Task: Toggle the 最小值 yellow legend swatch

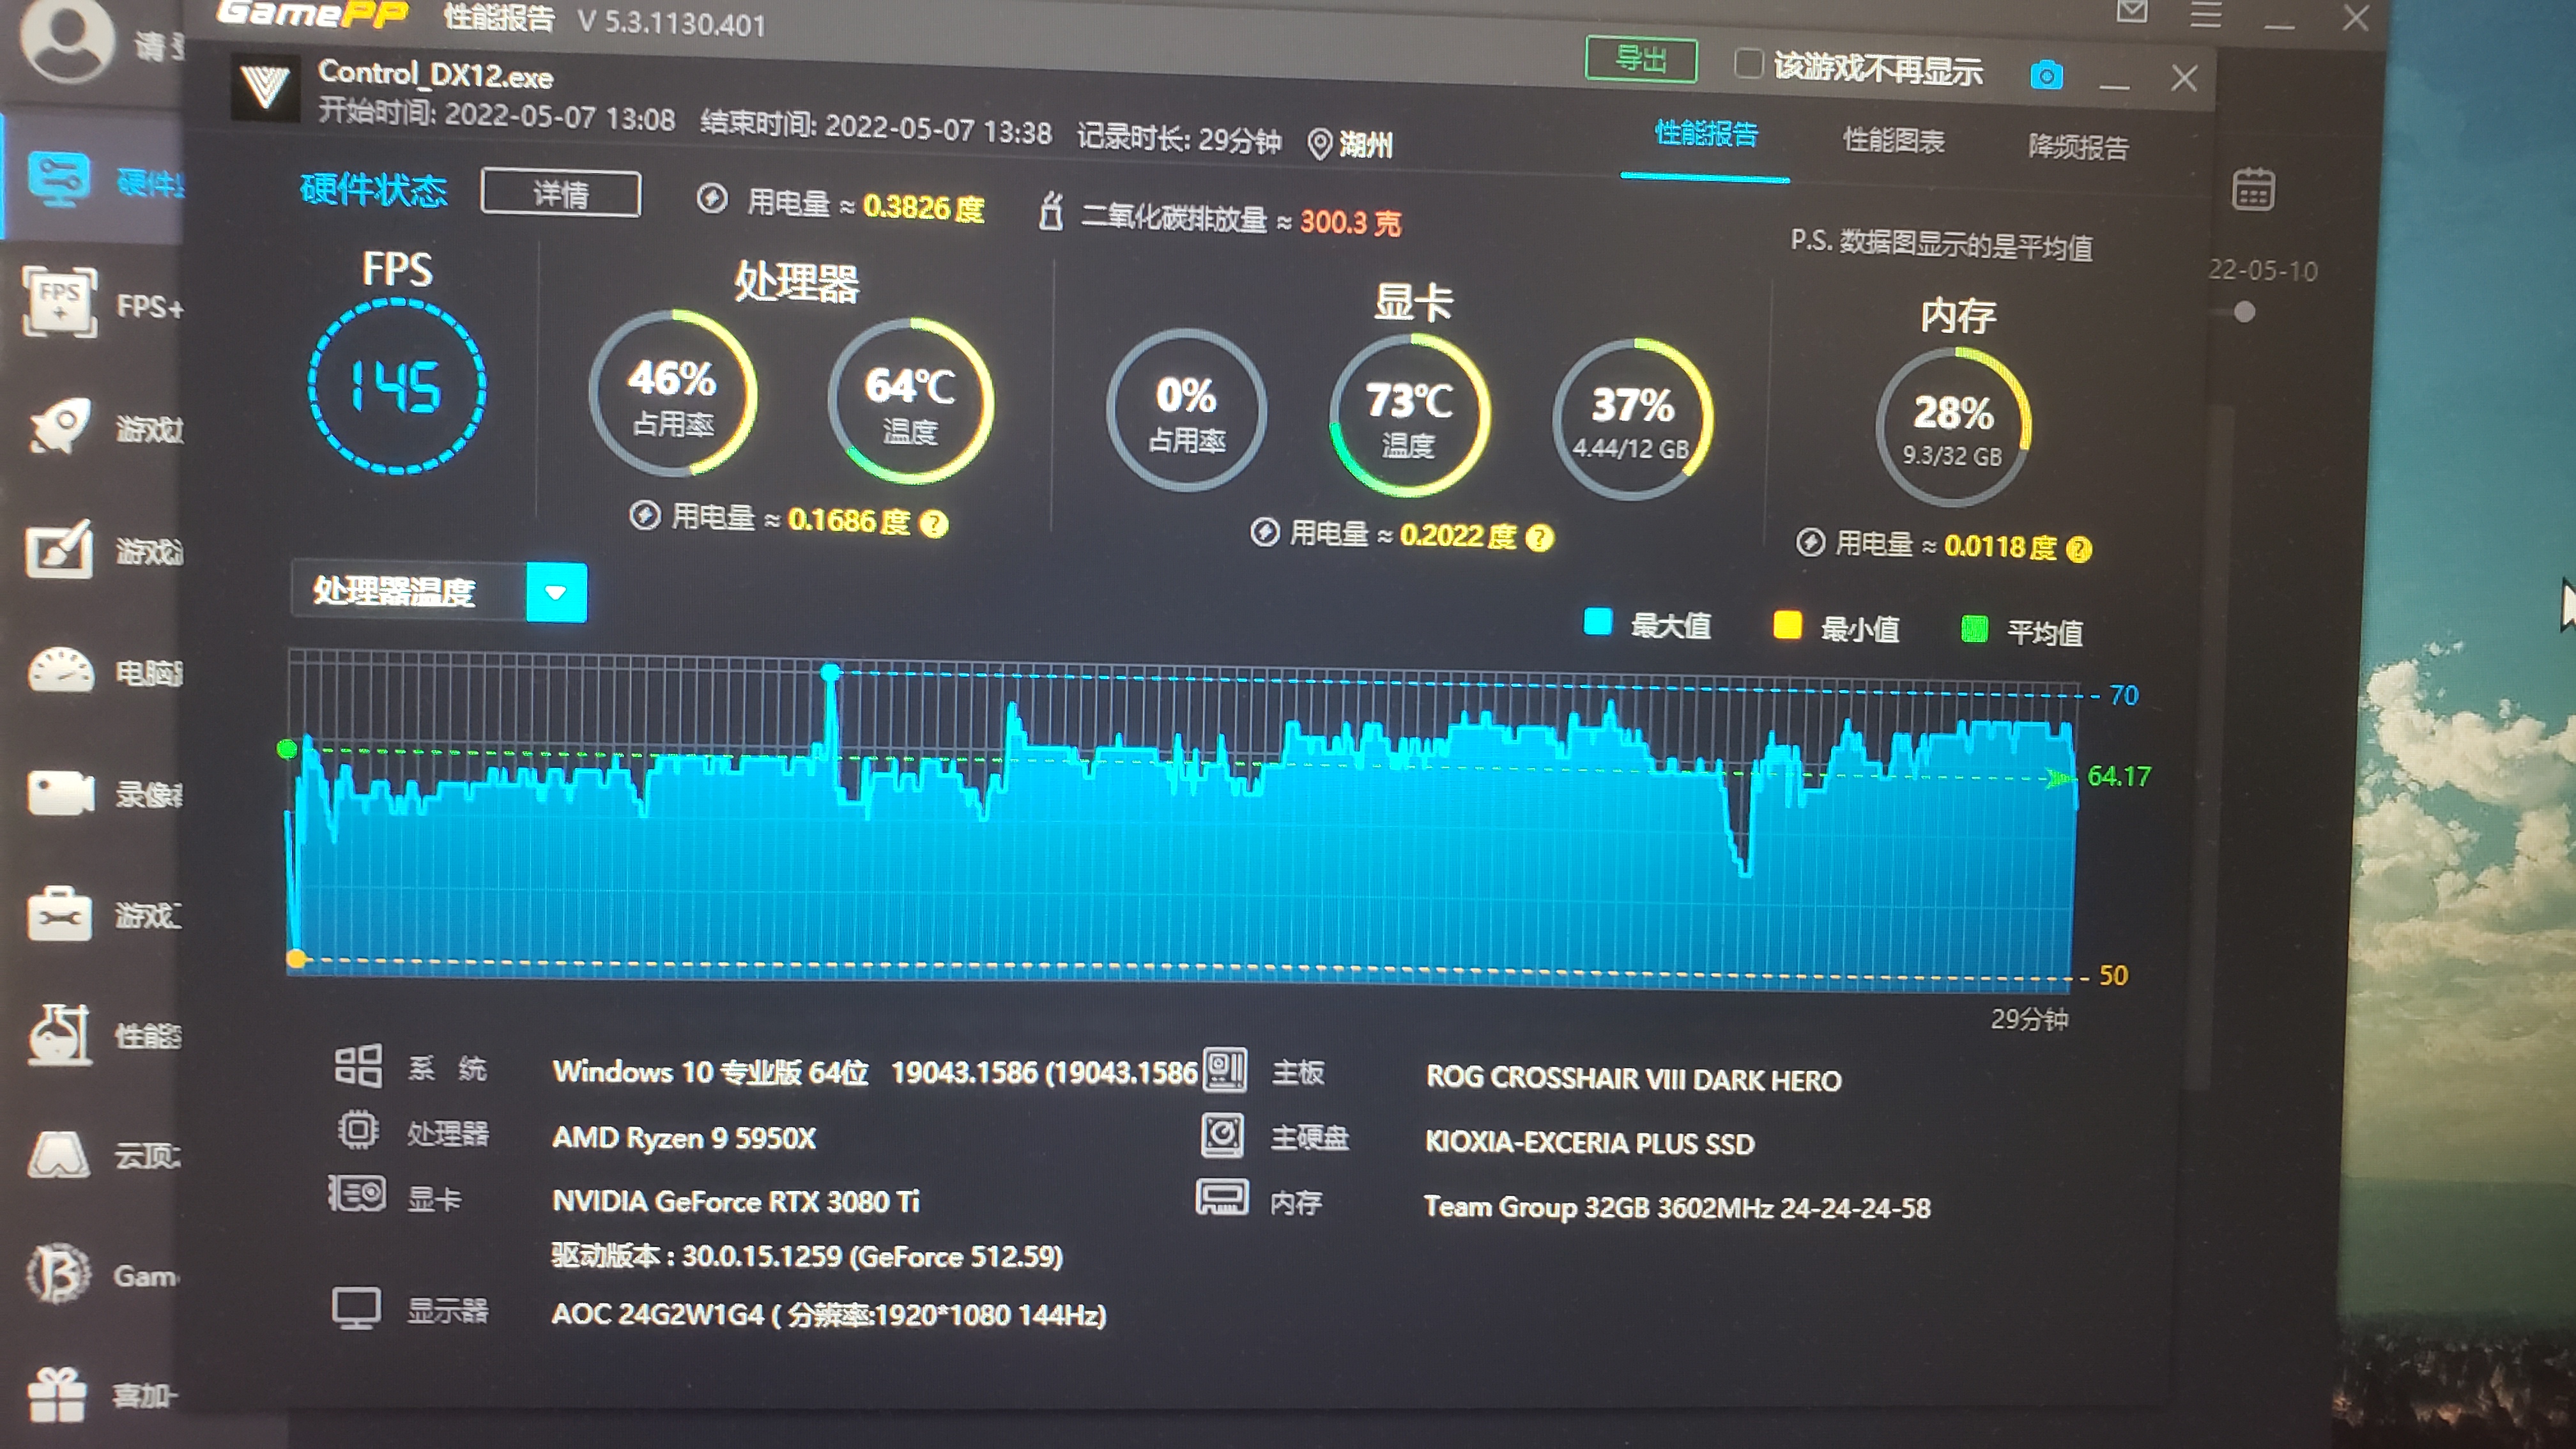Action: click(1787, 626)
